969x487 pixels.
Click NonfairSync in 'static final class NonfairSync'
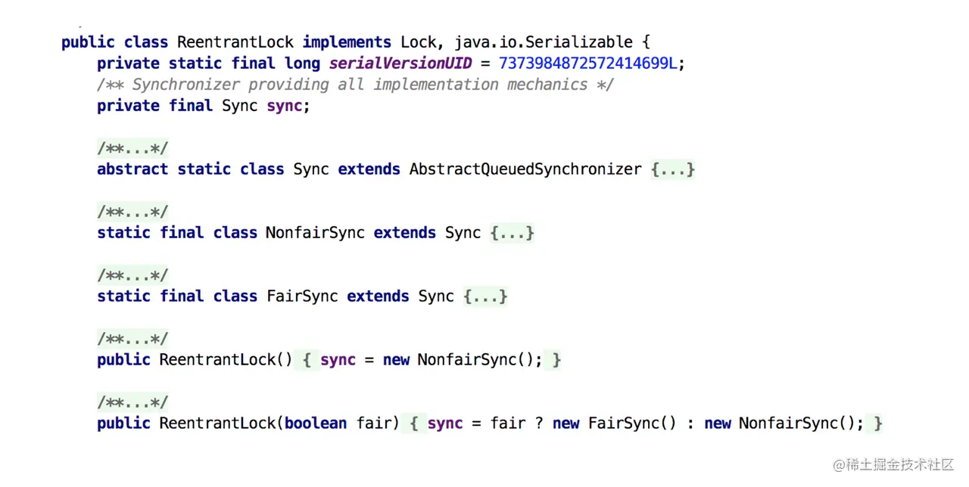pos(316,233)
